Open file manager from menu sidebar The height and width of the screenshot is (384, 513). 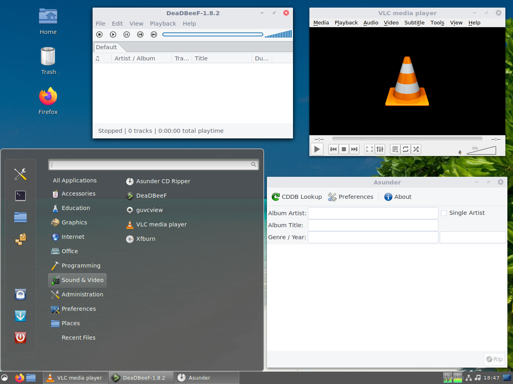click(20, 217)
